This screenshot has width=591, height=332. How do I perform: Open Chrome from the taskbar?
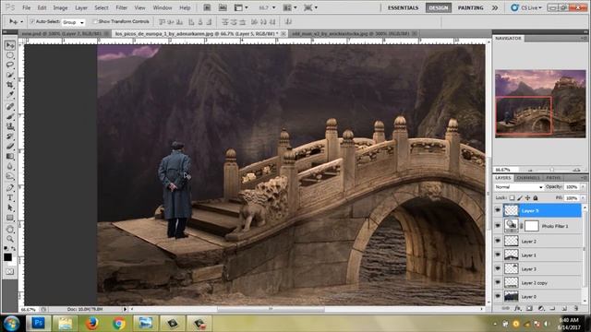(118, 324)
